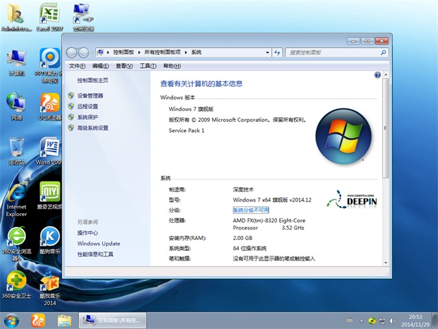Open the desktop shortcut beside Excel 2007
Viewport: 438px width, 329px height.
click(x=83, y=16)
